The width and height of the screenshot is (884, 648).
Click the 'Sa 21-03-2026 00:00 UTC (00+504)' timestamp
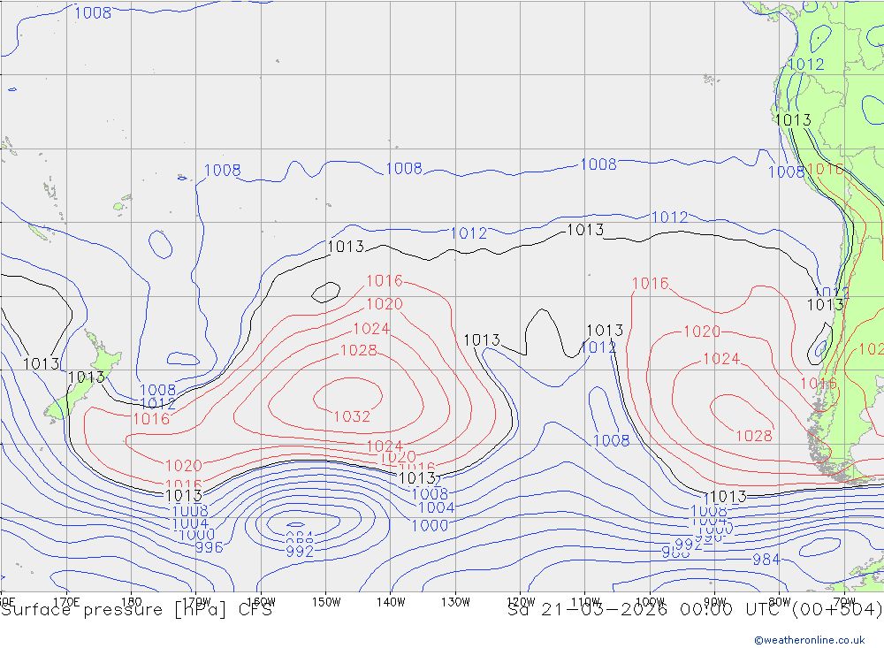695,610
